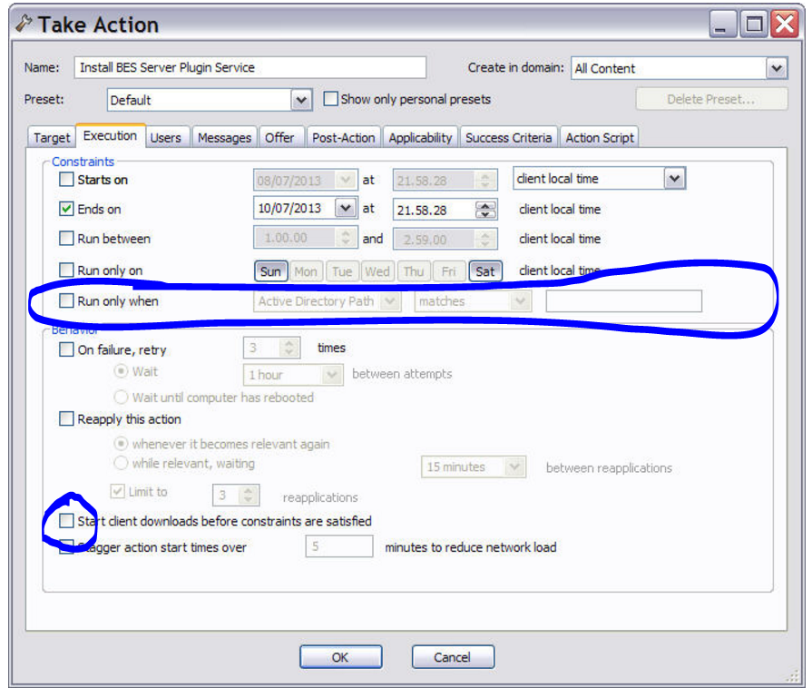Choose whenever it becomes relevant again
The image size is (812, 688).
121,444
